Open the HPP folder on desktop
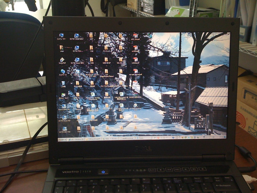 pyautogui.click(x=91, y=36)
